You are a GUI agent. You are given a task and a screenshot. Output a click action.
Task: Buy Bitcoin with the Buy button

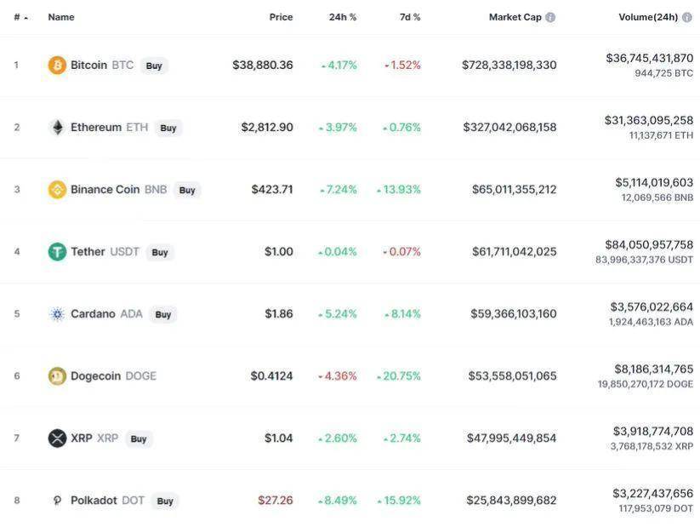point(154,66)
